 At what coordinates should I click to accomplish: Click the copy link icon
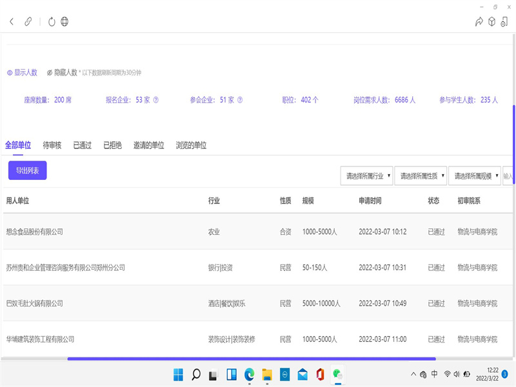click(x=28, y=22)
